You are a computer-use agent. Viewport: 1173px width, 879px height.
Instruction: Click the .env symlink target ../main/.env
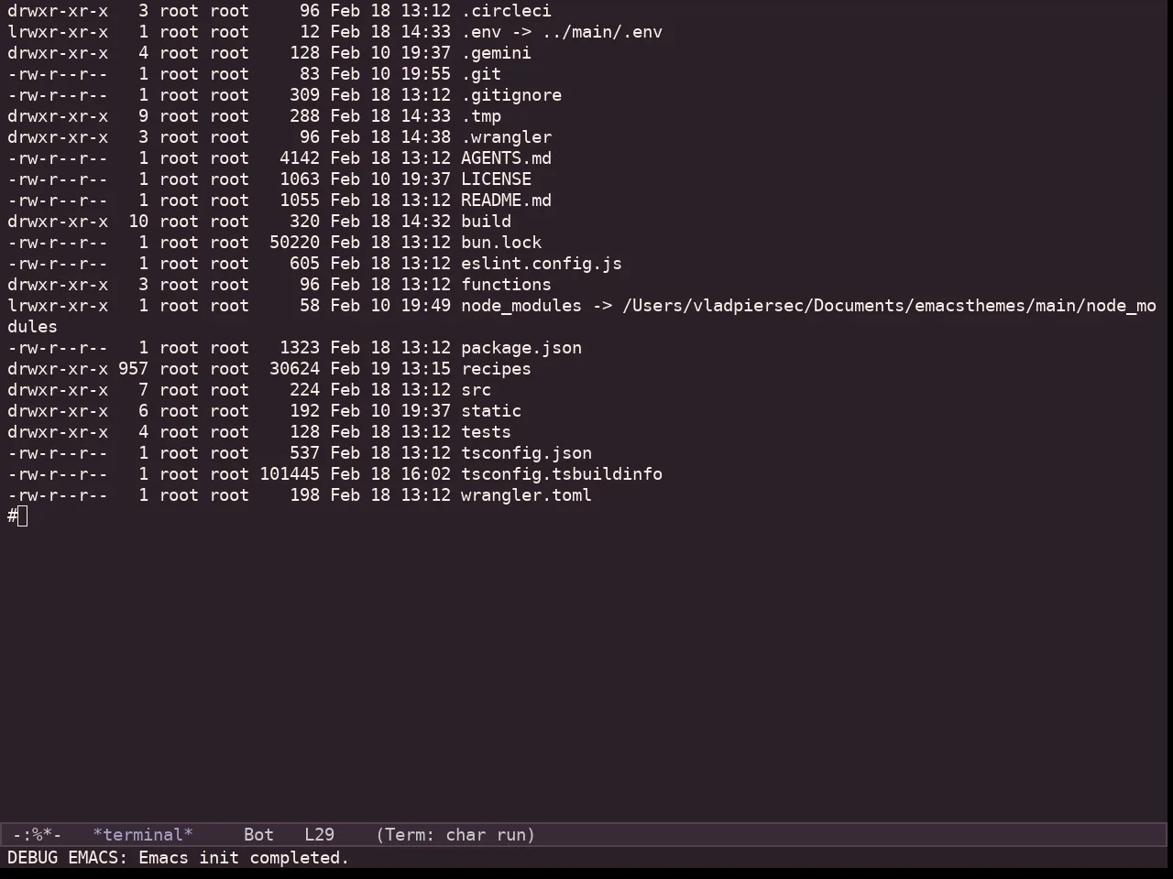tap(602, 32)
